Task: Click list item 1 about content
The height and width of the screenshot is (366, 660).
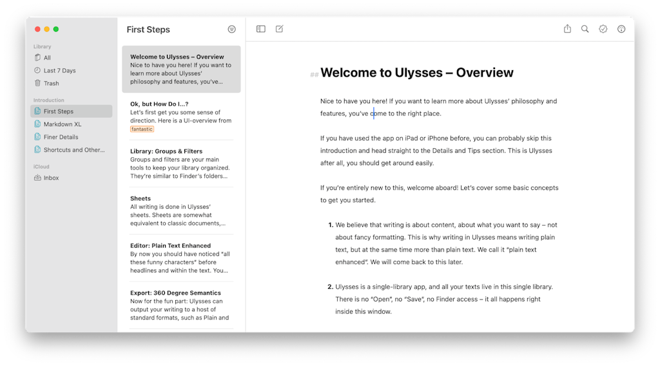Action: click(443, 243)
